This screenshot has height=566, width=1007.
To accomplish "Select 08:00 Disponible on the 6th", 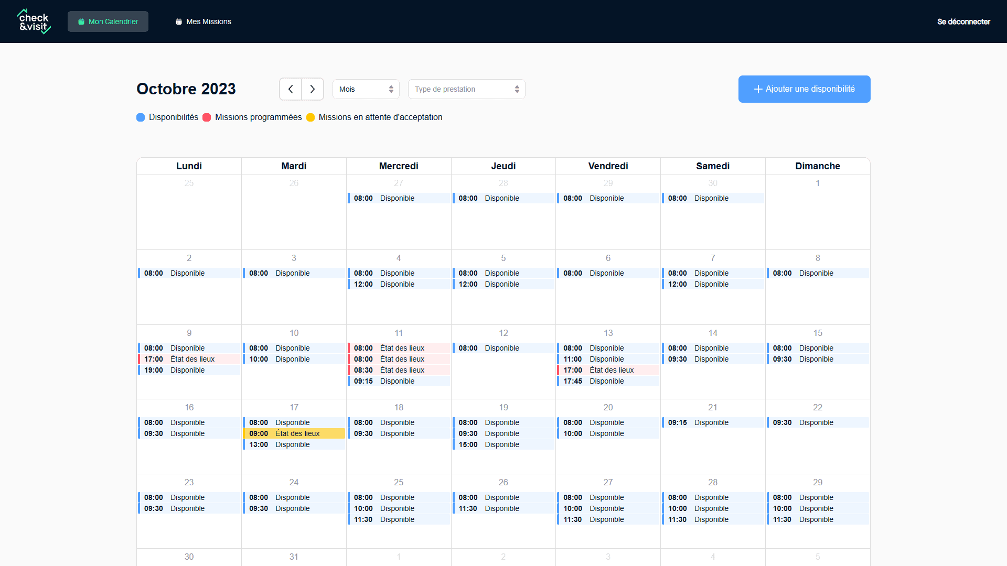I will (608, 273).
